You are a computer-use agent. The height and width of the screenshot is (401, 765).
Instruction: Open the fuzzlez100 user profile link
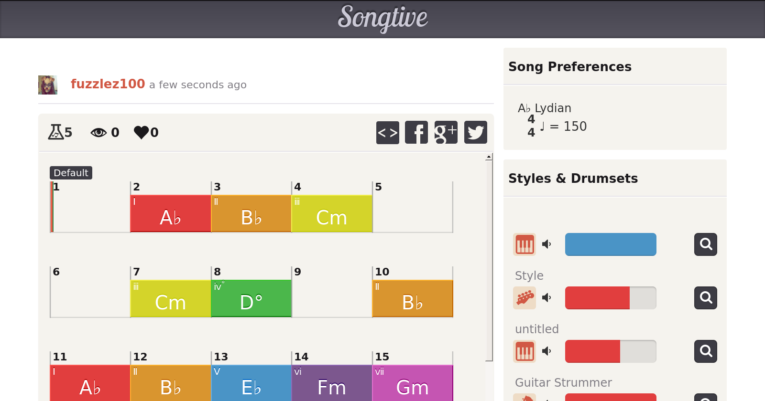point(108,84)
